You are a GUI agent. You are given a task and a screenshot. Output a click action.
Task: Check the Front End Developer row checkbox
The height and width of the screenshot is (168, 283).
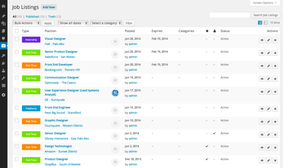(17, 64)
